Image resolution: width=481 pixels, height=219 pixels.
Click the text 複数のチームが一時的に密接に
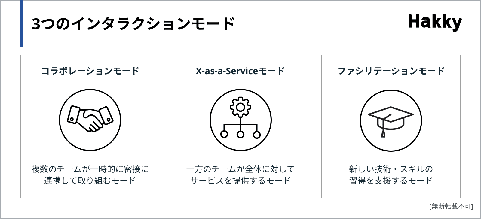90,169
